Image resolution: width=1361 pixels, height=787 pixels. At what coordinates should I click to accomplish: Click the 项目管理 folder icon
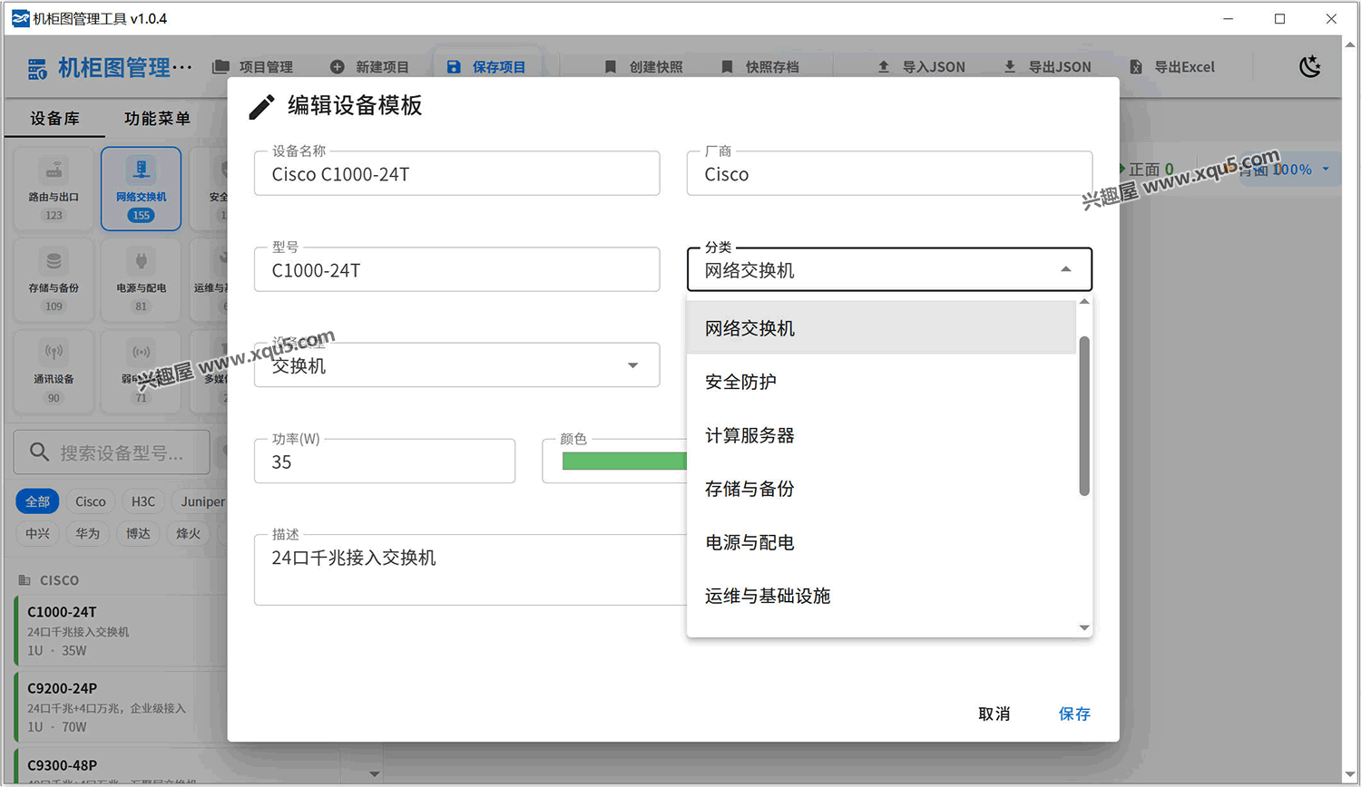coord(220,67)
